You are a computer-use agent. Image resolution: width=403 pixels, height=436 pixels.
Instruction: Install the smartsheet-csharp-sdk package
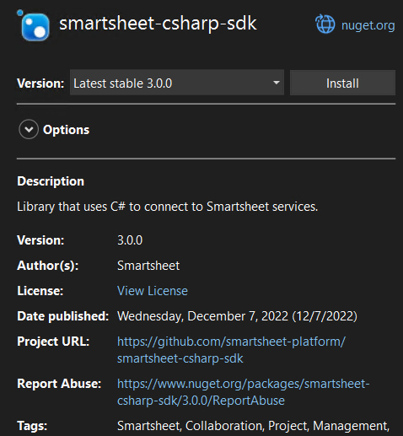coord(342,83)
